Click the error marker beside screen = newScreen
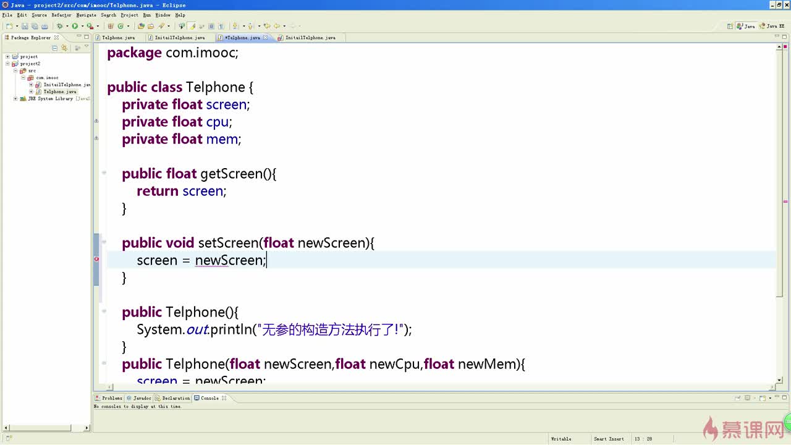 coord(96,260)
